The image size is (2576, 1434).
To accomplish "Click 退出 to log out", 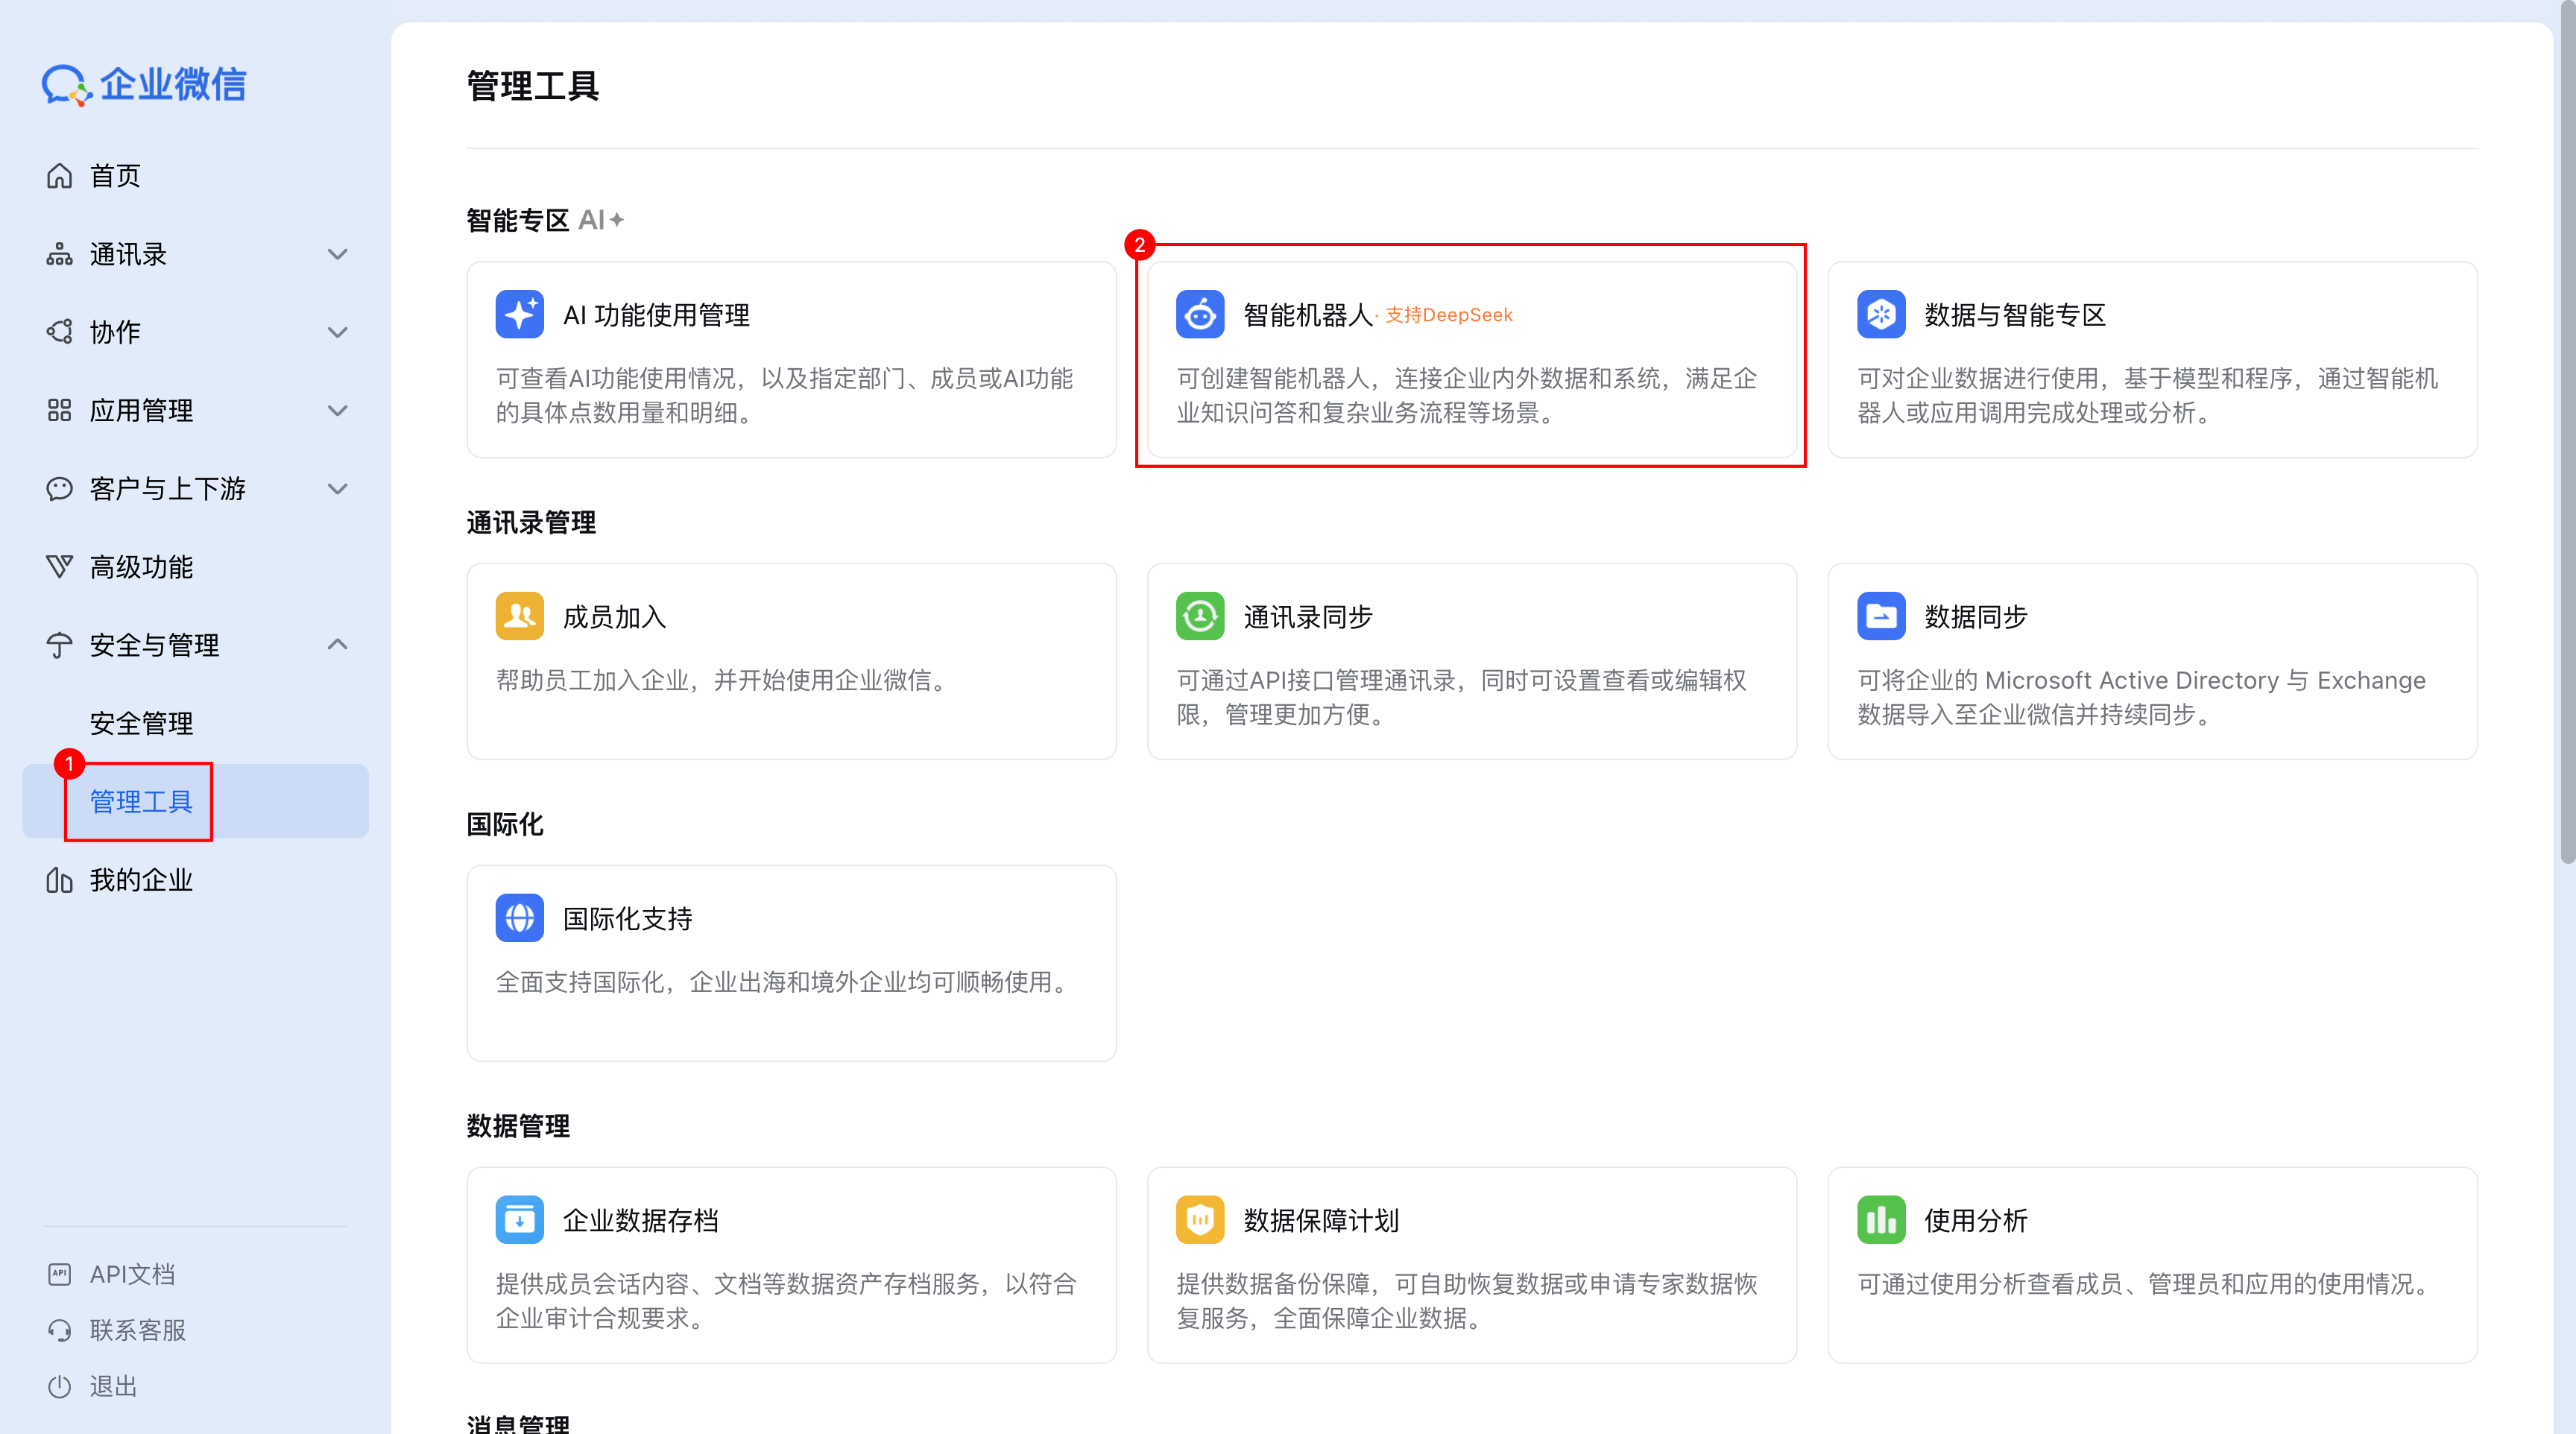I will tap(113, 1386).
